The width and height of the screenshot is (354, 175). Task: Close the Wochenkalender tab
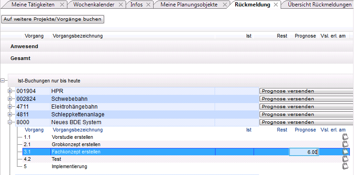point(121,5)
